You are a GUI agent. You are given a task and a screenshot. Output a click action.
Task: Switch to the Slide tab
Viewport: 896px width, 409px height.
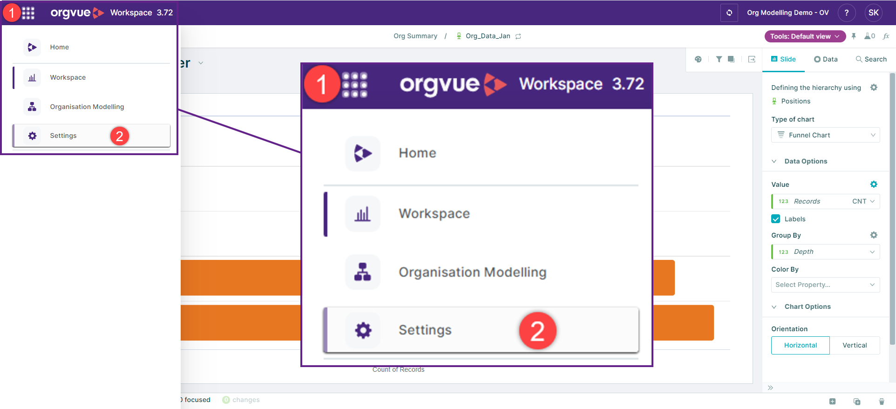[x=783, y=59]
